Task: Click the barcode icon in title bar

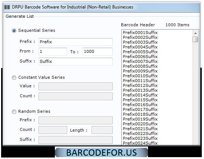Action: [7, 7]
